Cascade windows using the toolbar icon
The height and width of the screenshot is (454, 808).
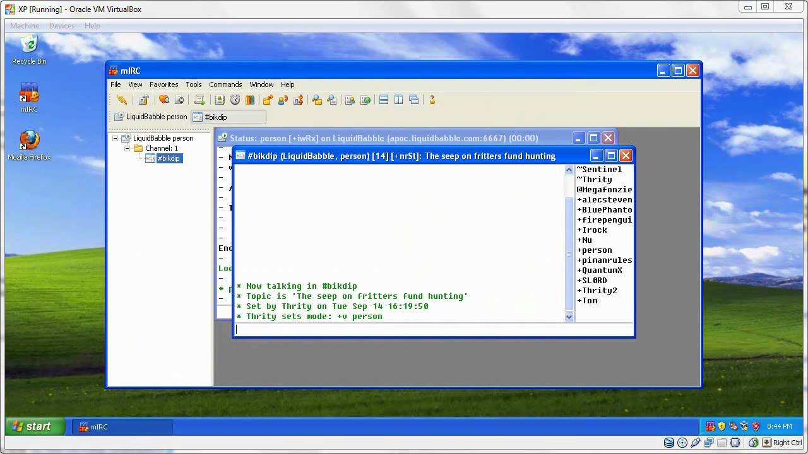tap(414, 100)
